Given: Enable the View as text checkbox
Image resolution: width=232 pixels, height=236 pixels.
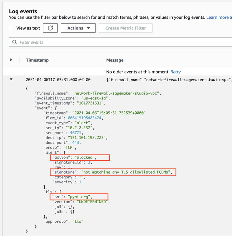Looking at the screenshot, I should tap(11, 28).
